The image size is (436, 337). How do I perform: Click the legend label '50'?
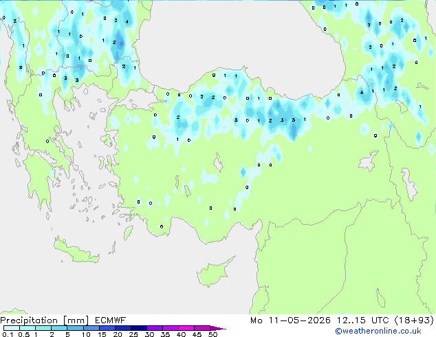pos(212,334)
